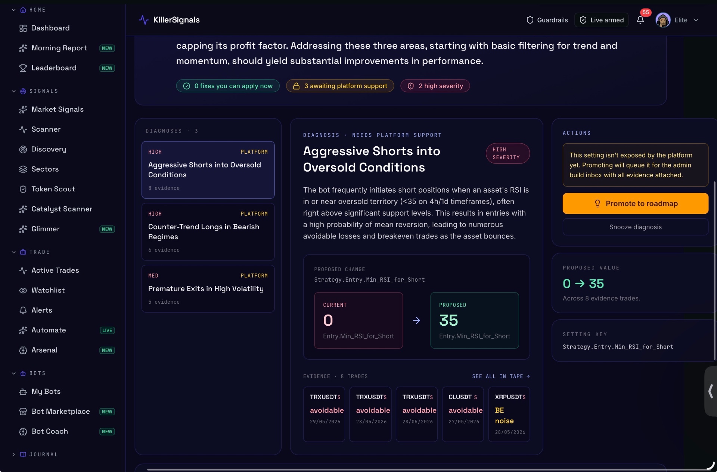The width and height of the screenshot is (717, 472).
Task: Click the HIGH SEVERITY badge
Action: [508, 154]
